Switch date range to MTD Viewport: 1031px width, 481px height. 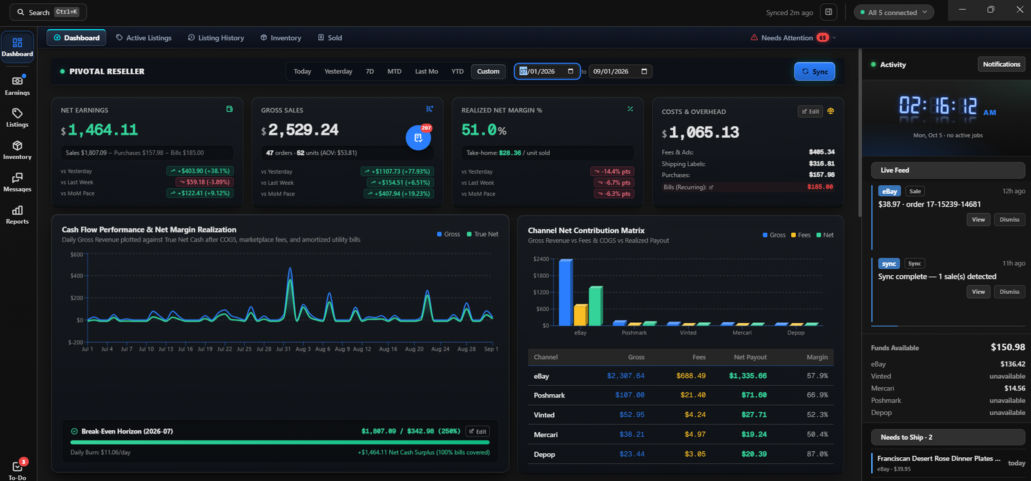point(394,71)
